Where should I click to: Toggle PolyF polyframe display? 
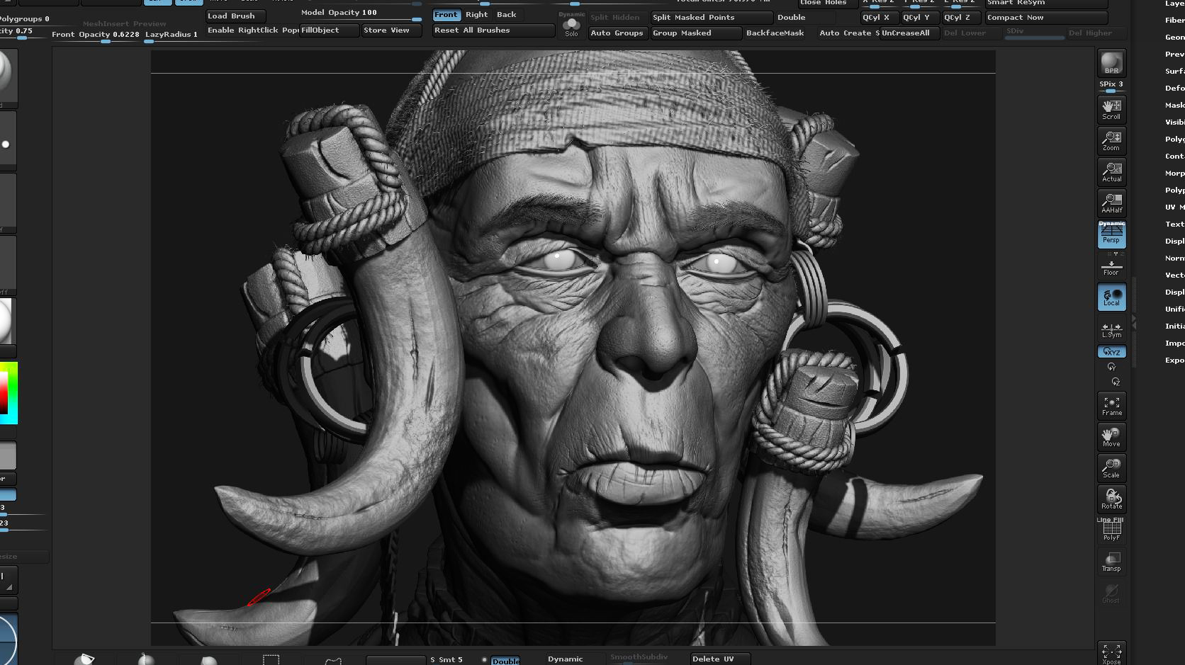click(1111, 530)
